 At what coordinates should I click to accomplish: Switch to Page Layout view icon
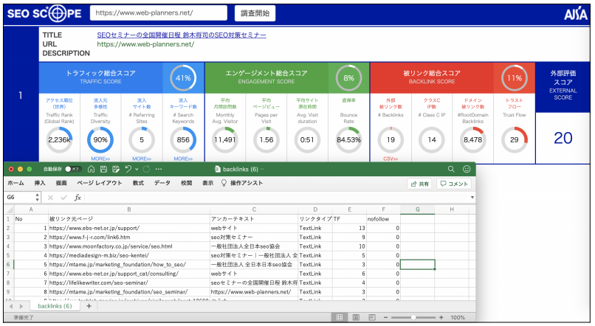[356, 317]
